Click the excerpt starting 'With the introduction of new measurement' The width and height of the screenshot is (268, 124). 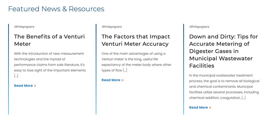tap(50, 65)
